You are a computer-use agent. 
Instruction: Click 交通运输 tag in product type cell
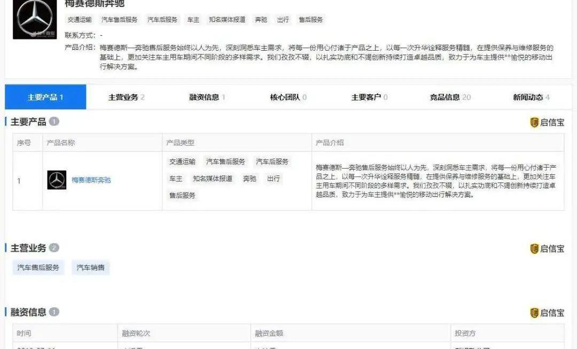[182, 162]
